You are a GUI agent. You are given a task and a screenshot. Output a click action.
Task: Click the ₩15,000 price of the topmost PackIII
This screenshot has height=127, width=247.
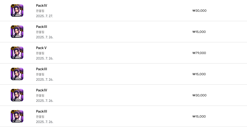[199, 32]
